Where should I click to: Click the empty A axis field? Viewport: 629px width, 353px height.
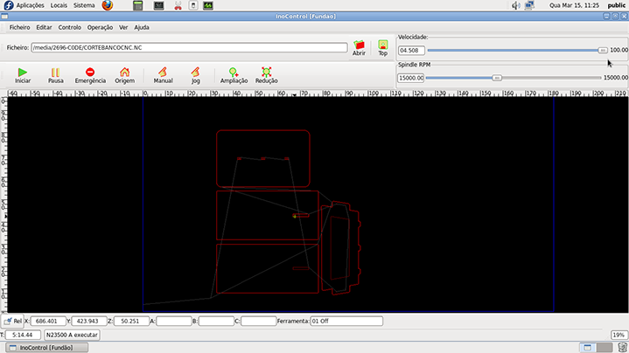tap(174, 321)
